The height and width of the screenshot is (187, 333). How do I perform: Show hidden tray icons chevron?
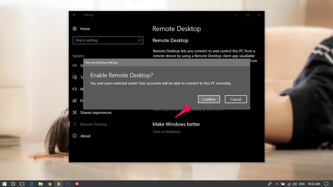(277, 184)
